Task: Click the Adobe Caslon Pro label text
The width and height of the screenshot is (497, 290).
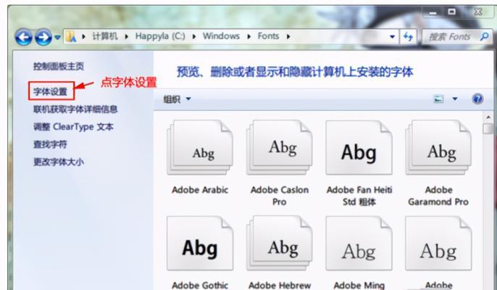Action: point(280,196)
